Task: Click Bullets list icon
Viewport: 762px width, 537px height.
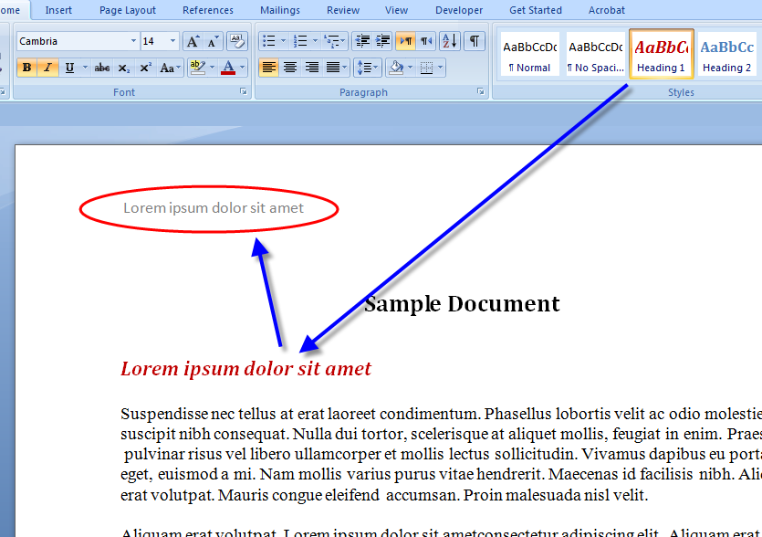Action: 268,41
